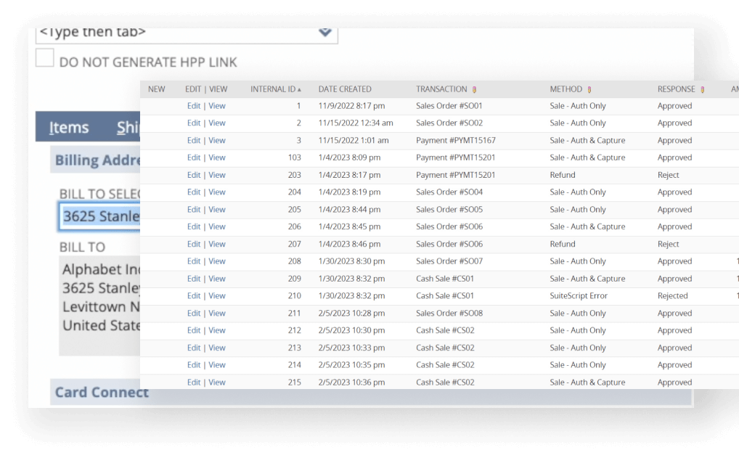Image resolution: width=739 pixels, height=458 pixels.
Task: Click Edit for internal ID 215 Cash Sale
Action: point(193,383)
